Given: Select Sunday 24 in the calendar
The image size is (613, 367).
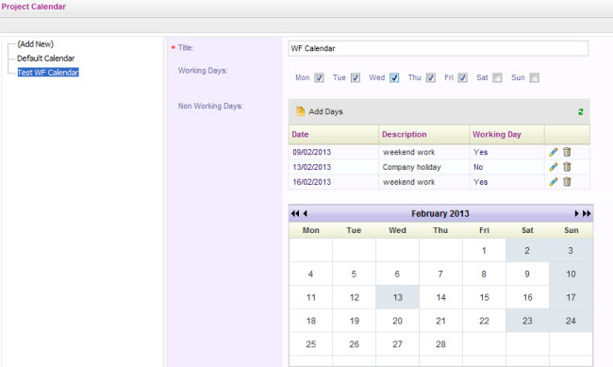Looking at the screenshot, I should (571, 321).
